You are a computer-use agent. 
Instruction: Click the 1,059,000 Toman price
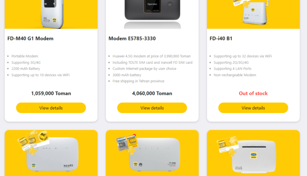point(51,93)
